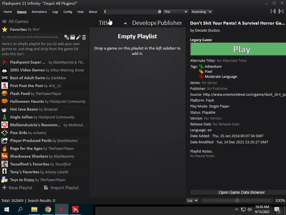Show All Games via eye icon

click(x=4, y=21)
